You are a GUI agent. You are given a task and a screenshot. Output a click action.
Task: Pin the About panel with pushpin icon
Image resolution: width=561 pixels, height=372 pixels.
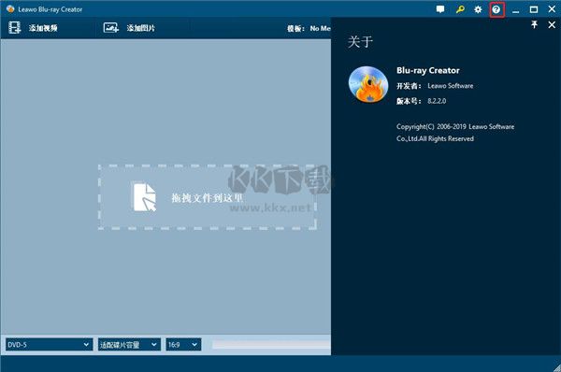pos(534,24)
